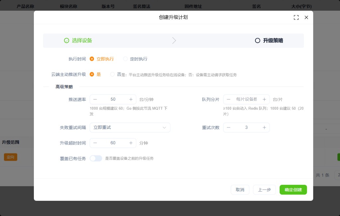
Task: Select the 升级策略 step
Action: (x=269, y=40)
